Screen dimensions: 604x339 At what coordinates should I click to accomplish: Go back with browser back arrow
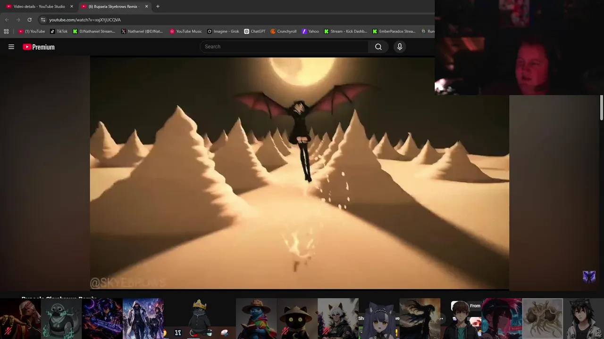pos(7,20)
